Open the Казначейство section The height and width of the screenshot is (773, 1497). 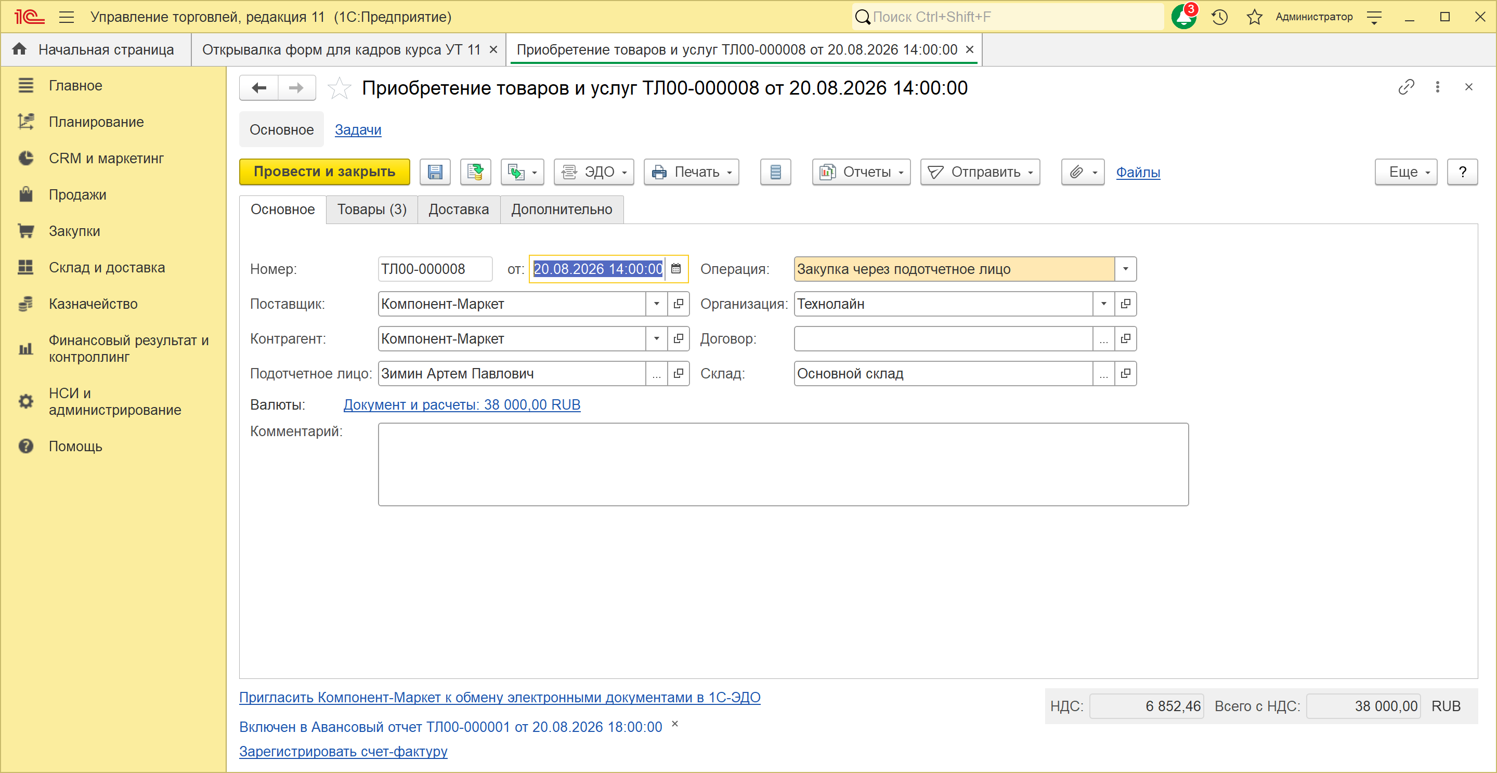tap(93, 304)
